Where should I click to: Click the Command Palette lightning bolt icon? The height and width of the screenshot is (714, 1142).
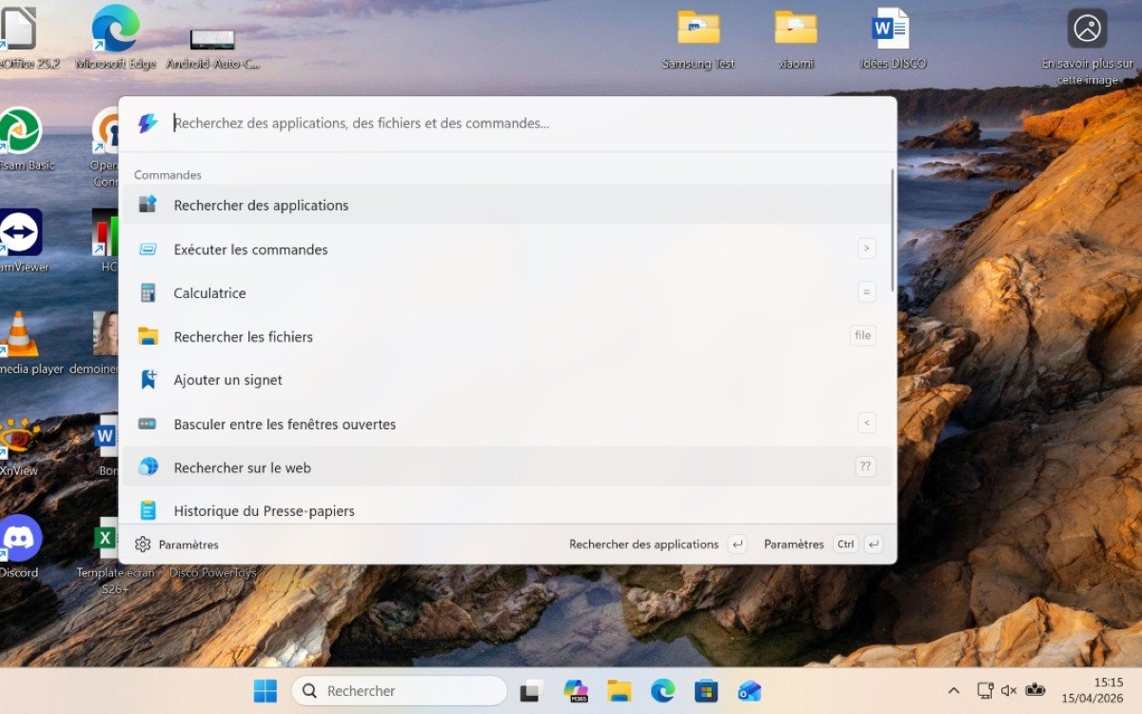click(148, 124)
